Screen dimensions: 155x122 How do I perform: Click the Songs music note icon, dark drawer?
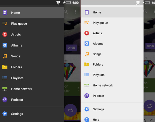tap(5, 56)
